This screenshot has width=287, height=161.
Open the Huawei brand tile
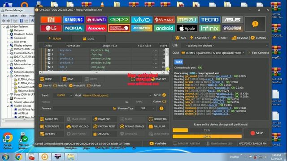click(96, 20)
